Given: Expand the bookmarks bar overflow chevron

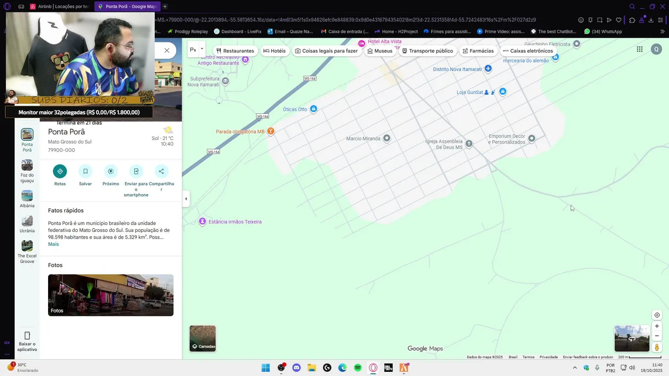Looking at the screenshot, I should 662,31.
